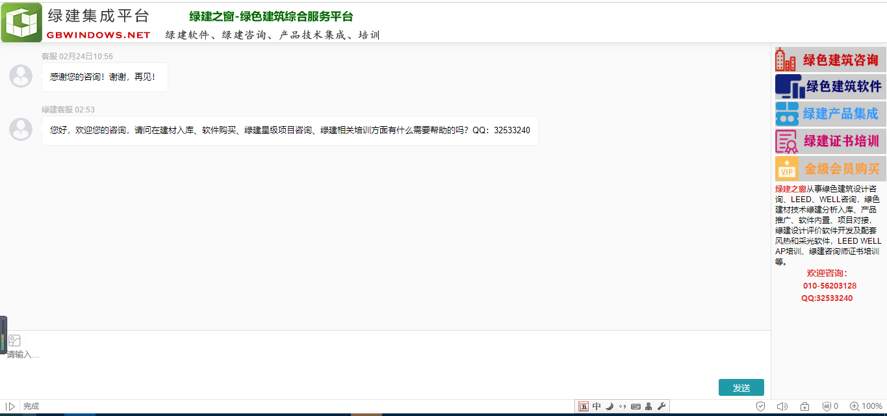This screenshot has height=416, width=887.
Task: Click the 金级会员购买 VIP banner
Action: click(830, 168)
